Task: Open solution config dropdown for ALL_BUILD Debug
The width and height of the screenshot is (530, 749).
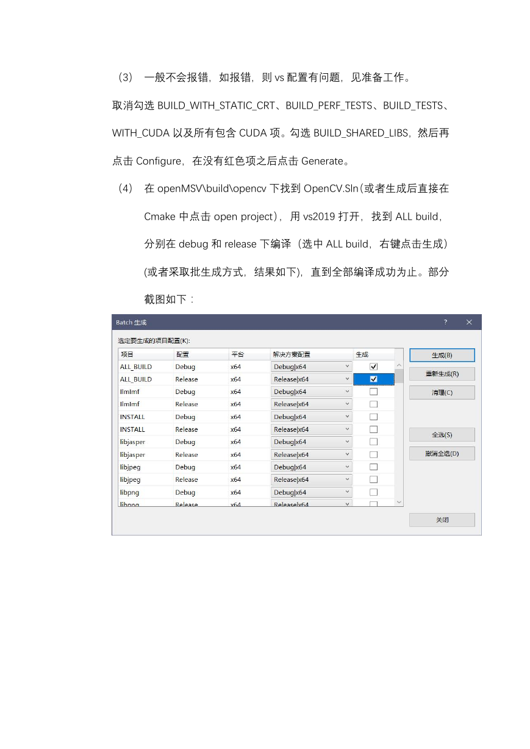Action: [x=312, y=367]
